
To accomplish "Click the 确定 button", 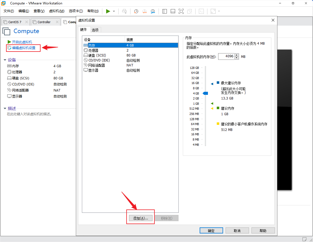I will point(211,231).
